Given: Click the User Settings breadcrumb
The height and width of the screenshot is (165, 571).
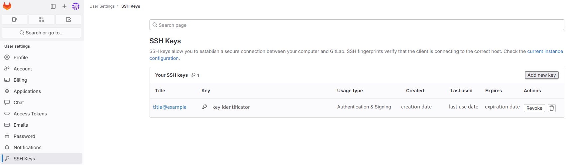Looking at the screenshot, I should click(102, 6).
